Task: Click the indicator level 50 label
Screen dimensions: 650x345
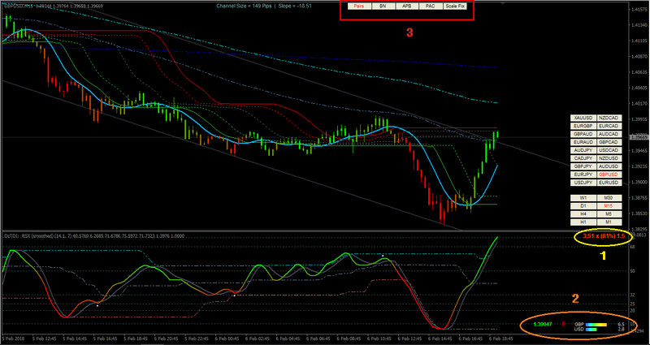Action: pyautogui.click(x=633, y=271)
